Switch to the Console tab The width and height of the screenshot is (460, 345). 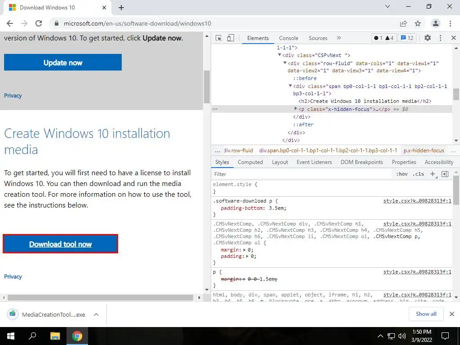pyautogui.click(x=289, y=38)
